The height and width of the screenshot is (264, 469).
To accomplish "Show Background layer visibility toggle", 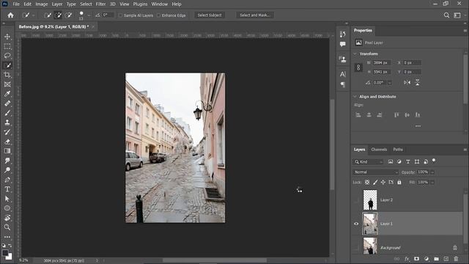I will tap(356, 248).
